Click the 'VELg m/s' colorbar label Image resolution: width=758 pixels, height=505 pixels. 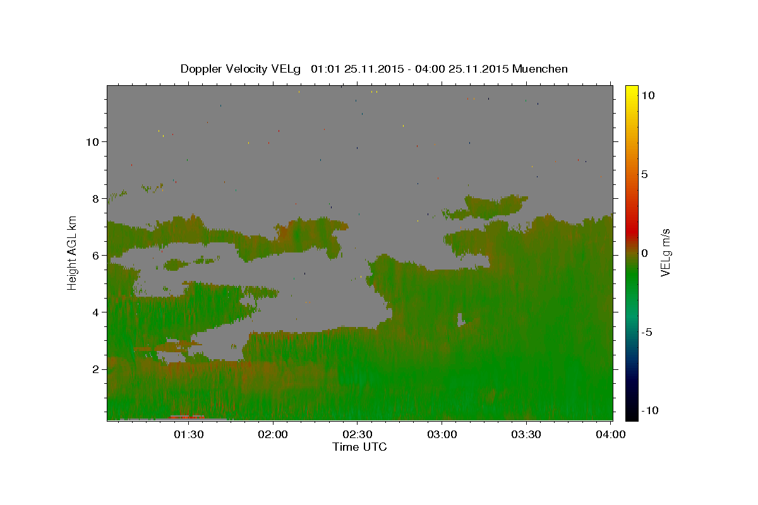pyautogui.click(x=665, y=252)
